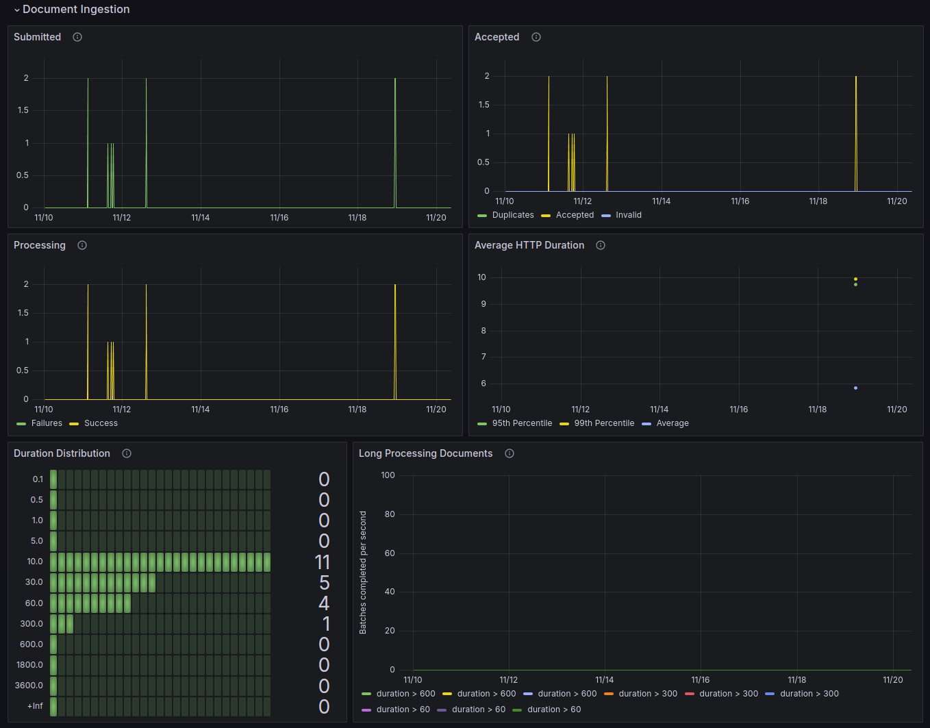This screenshot has height=728, width=930.
Task: Toggle the 95th Percentile legend entry
Action: pyautogui.click(x=523, y=423)
